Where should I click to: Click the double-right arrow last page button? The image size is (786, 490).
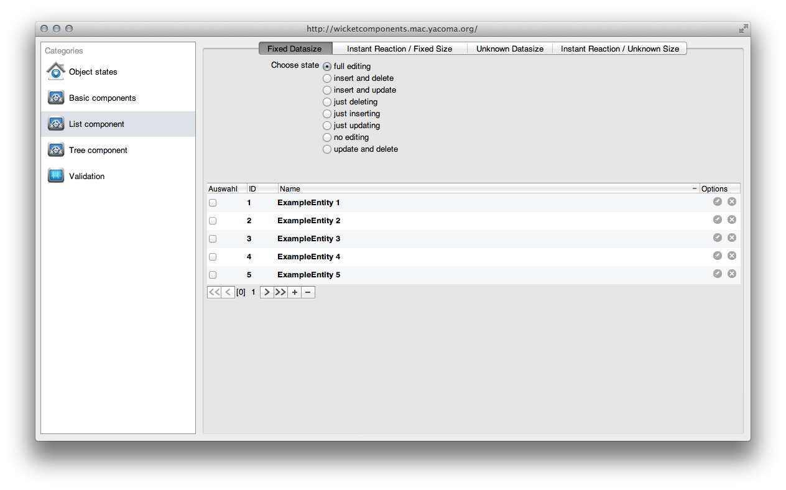coord(280,292)
